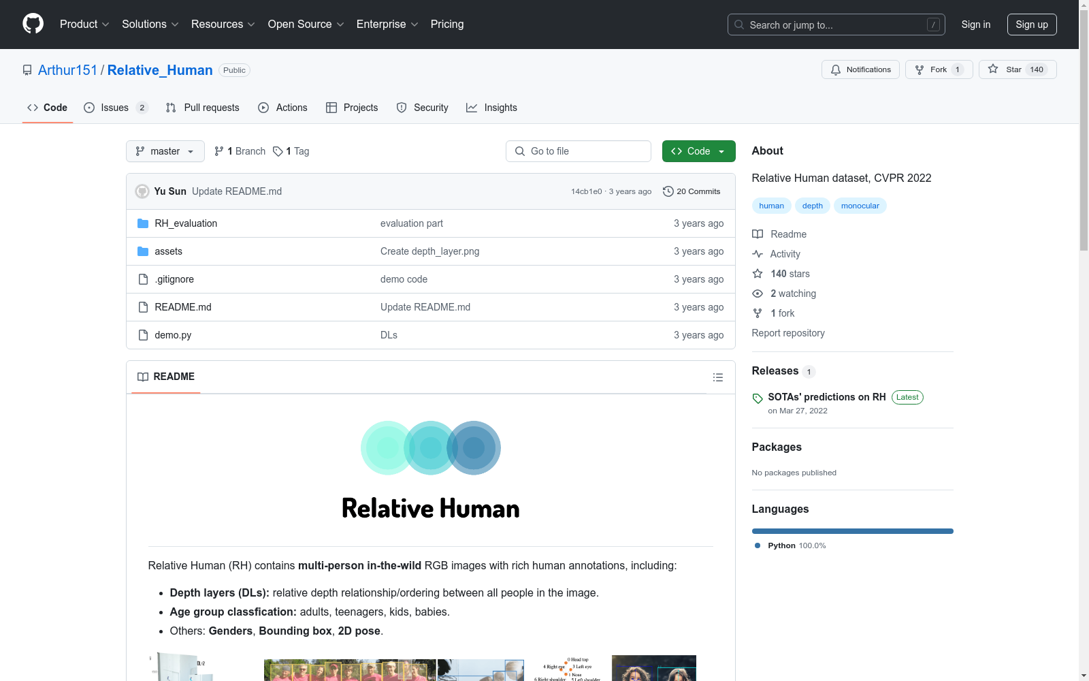Star the Relative_Human repository

click(1018, 69)
